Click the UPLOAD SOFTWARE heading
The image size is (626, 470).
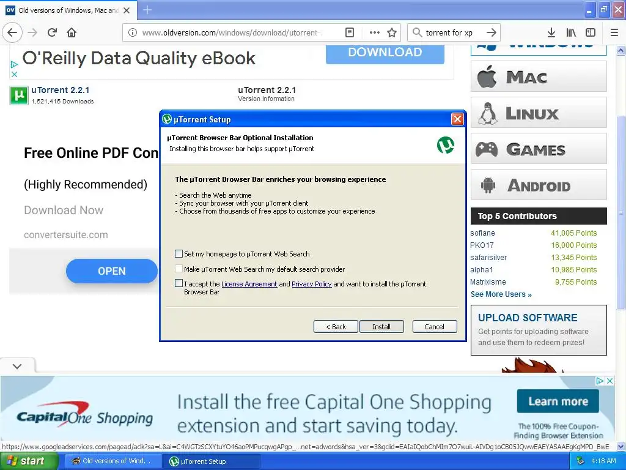coord(528,318)
